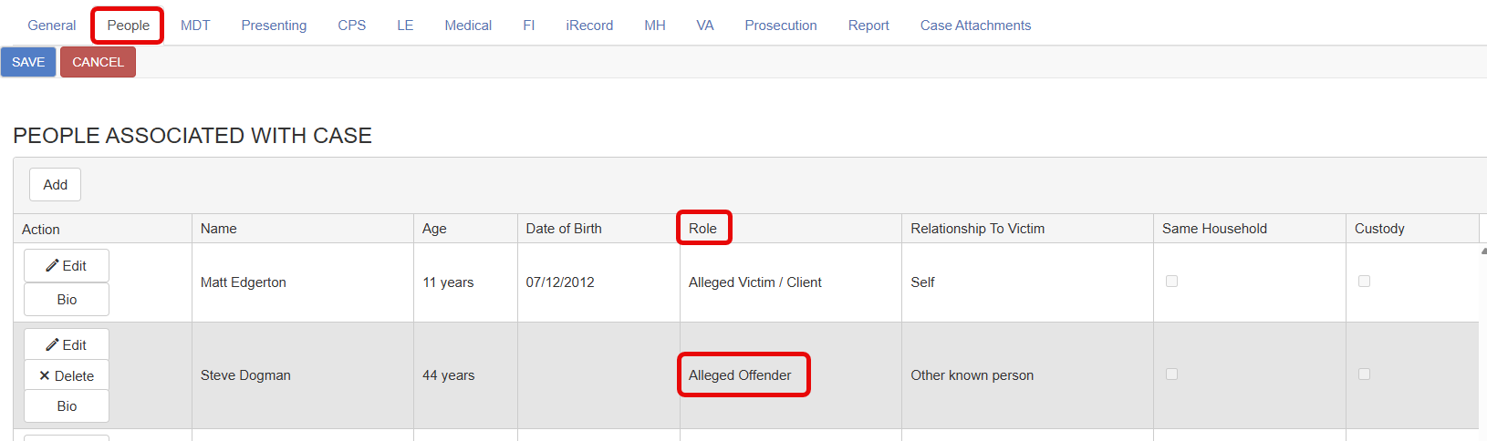This screenshot has height=441, width=1487.
Task: Click the Custody column header
Action: coord(1412,229)
